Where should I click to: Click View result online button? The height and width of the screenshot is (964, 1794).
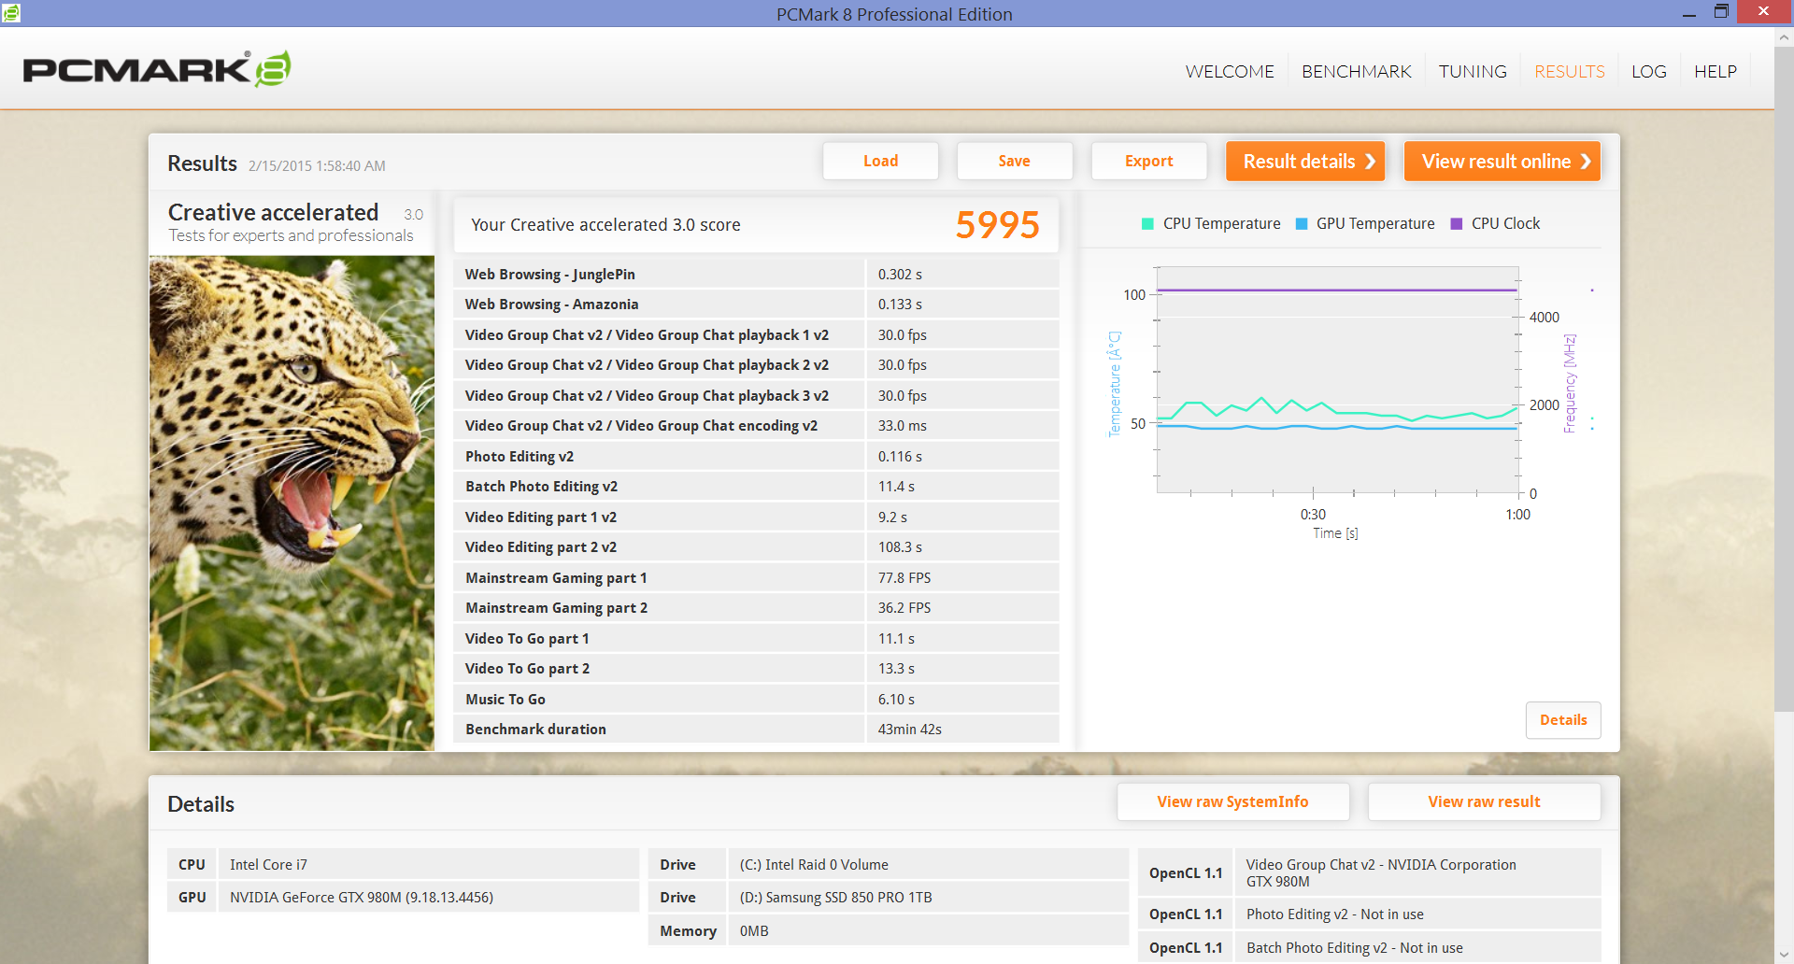click(x=1502, y=161)
